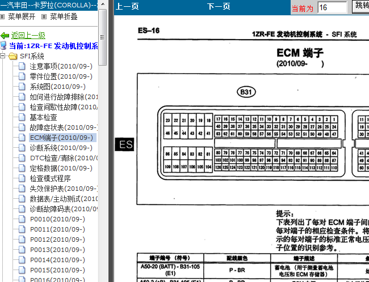Open the SFI系统 folder icon
Viewport: 369px width, 282px height.
pyautogui.click(x=13, y=57)
